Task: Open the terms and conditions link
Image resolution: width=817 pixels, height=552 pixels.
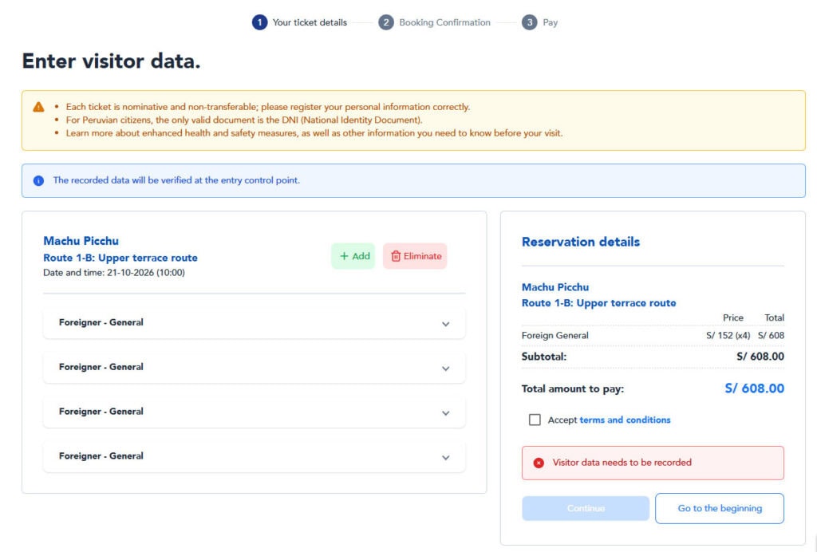Action: tap(625, 420)
